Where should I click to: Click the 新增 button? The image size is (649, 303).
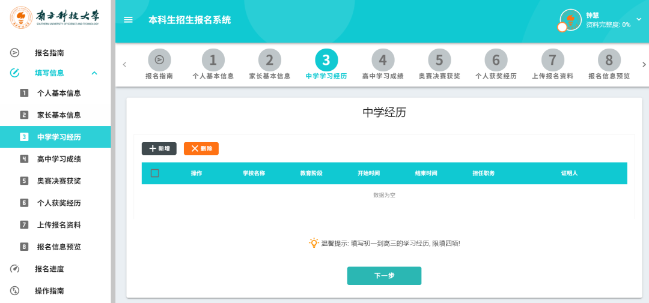click(159, 149)
